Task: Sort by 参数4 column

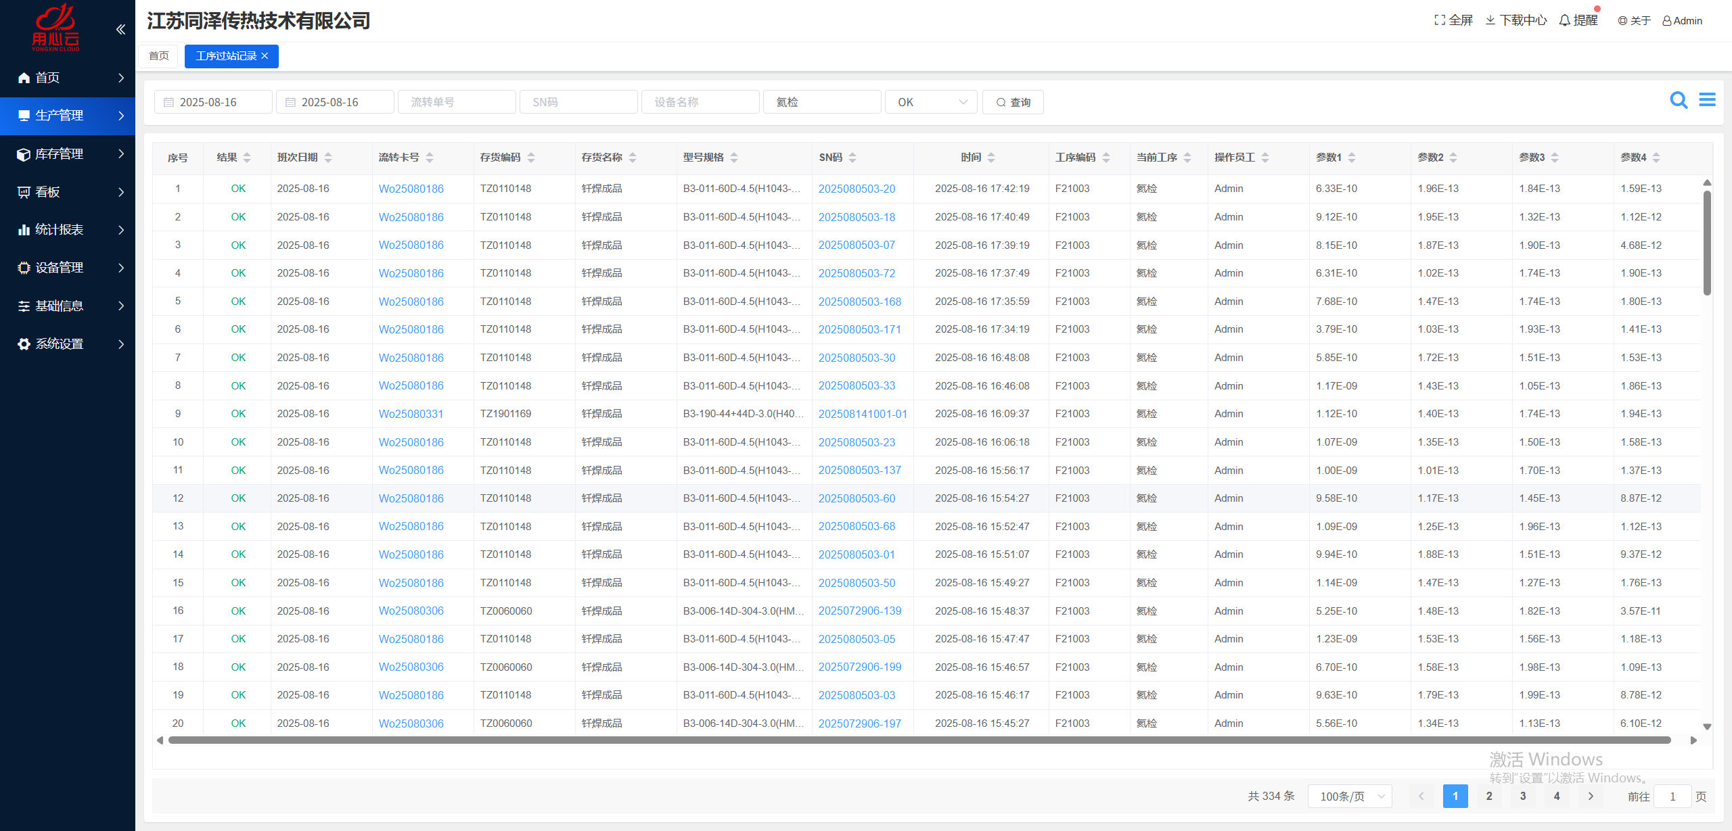Action: 1656,158
